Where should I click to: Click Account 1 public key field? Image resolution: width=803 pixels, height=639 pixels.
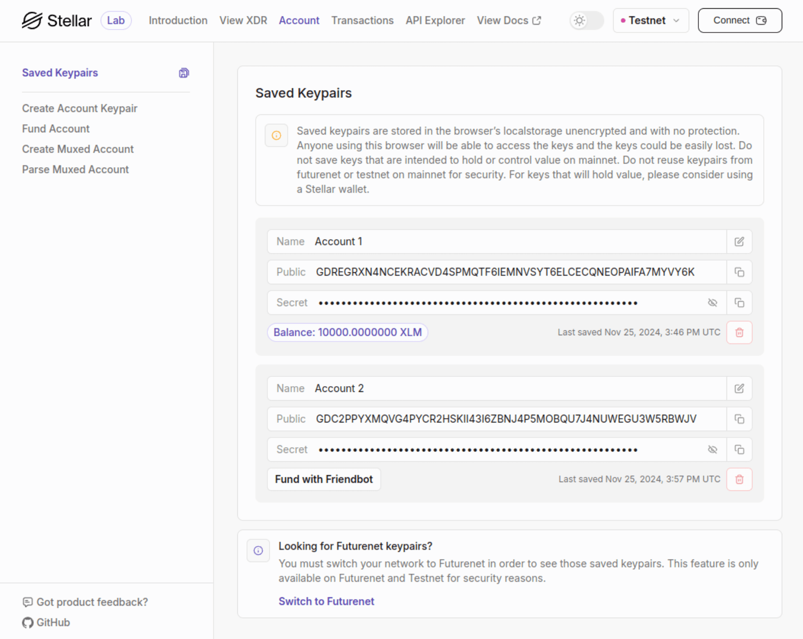(496, 272)
